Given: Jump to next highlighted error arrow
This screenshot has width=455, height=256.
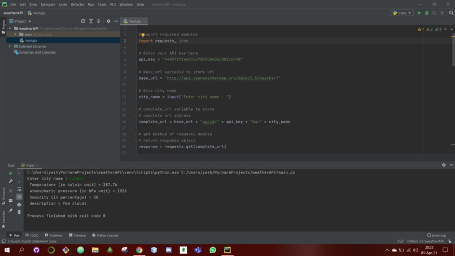Looking at the screenshot, I should (451, 29).
